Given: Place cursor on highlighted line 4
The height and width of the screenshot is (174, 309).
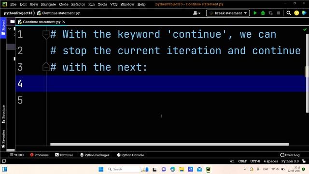Looking at the screenshot, I should tap(161, 84).
